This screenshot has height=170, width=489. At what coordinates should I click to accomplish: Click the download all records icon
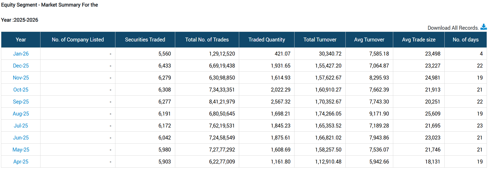pyautogui.click(x=483, y=27)
